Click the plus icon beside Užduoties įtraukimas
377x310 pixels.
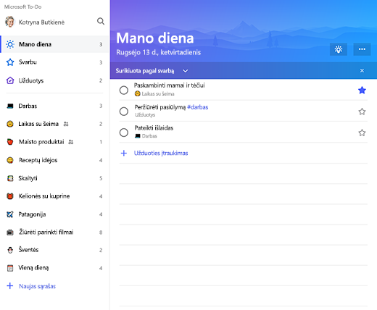(x=124, y=153)
